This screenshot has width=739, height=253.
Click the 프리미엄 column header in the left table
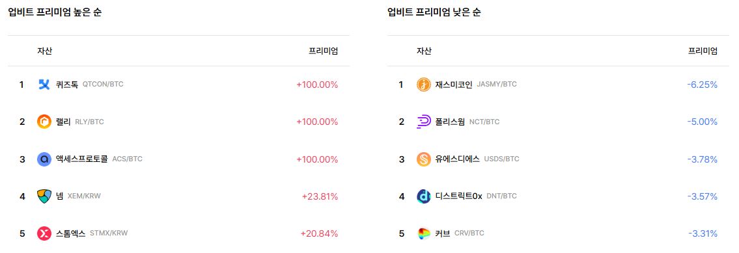click(x=324, y=51)
